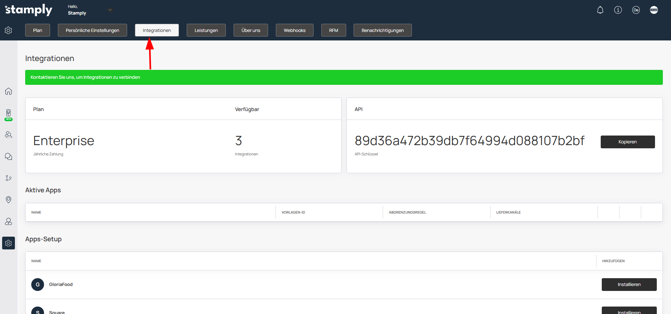671x314 pixels.
Task: Click the Stamply profile avatar
Action: (654, 10)
